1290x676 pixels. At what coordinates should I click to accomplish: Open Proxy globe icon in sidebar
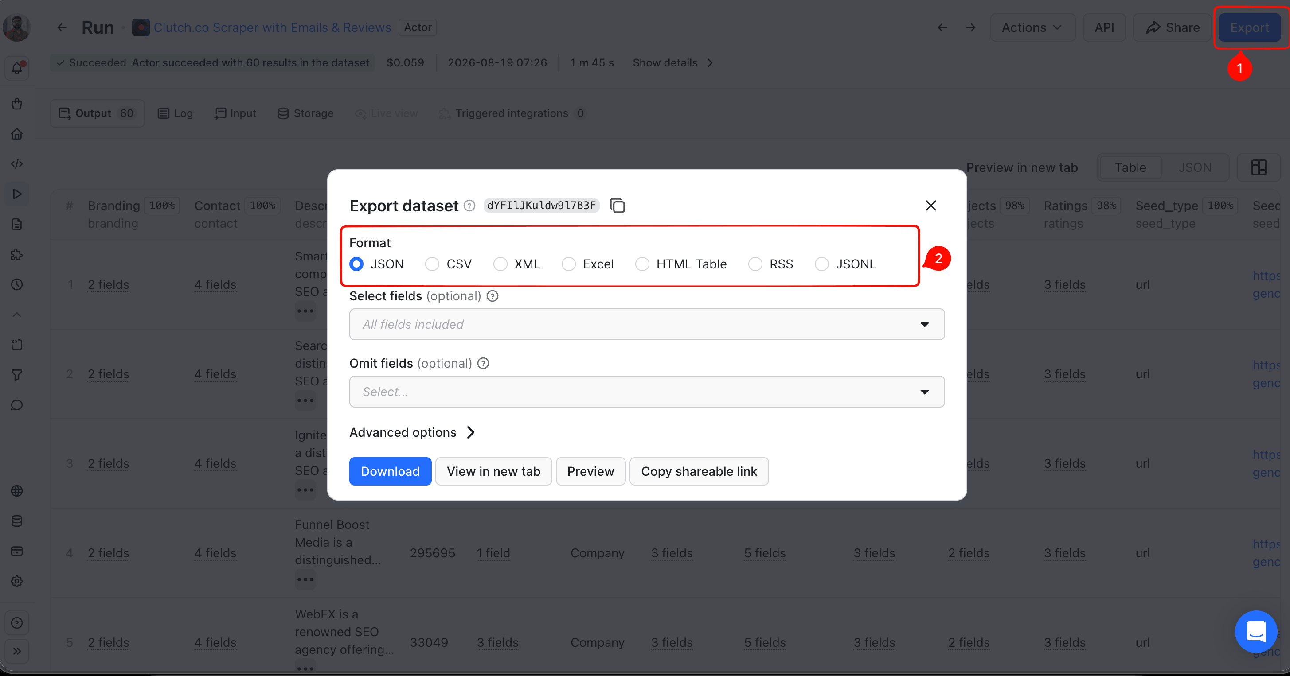point(16,491)
